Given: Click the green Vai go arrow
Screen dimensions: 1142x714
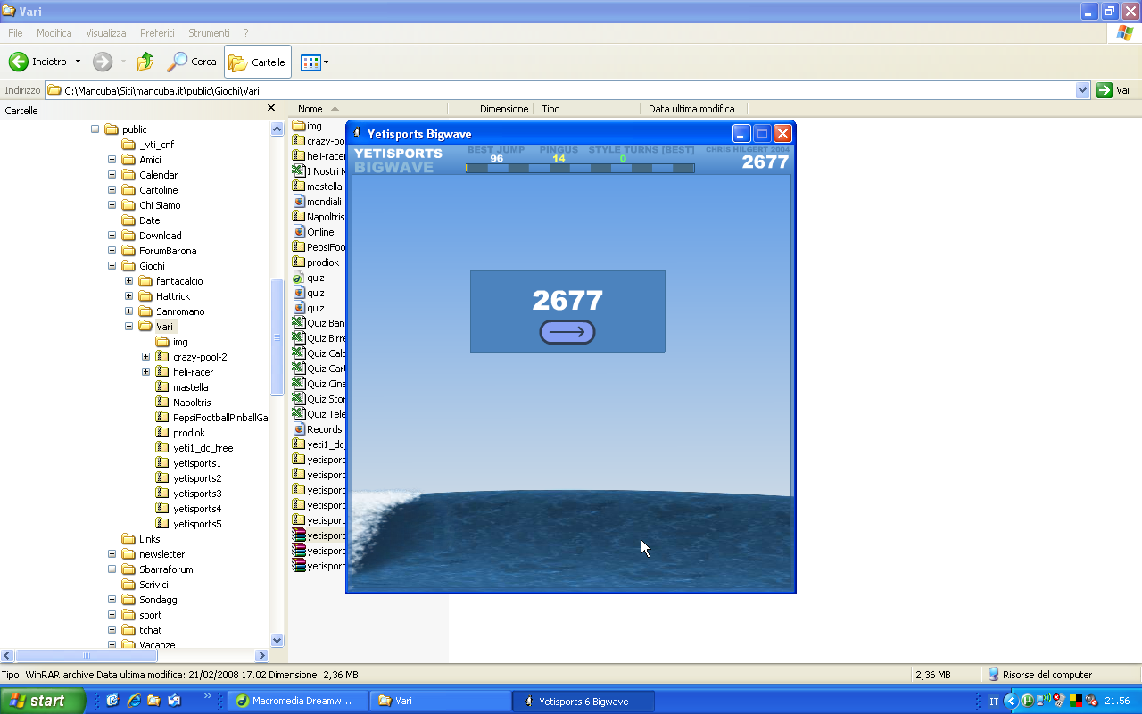Looking at the screenshot, I should pyautogui.click(x=1105, y=90).
